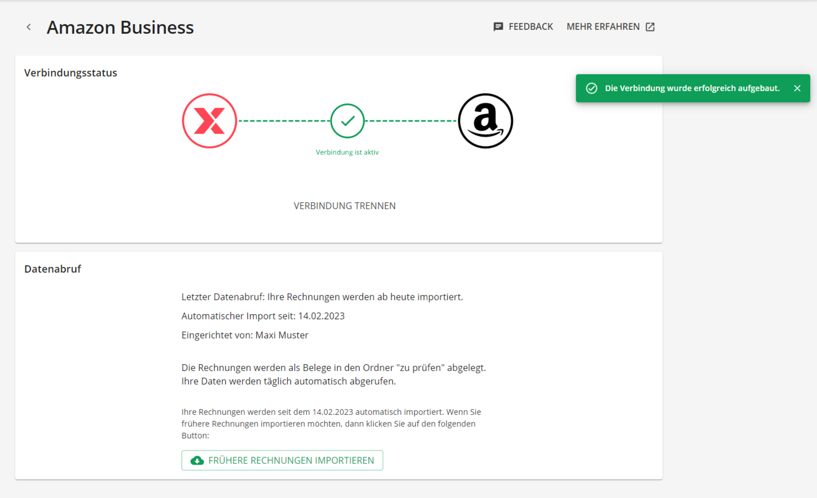Click the Feedback speech bubble icon
Viewport: 817px width, 498px height.
498,27
